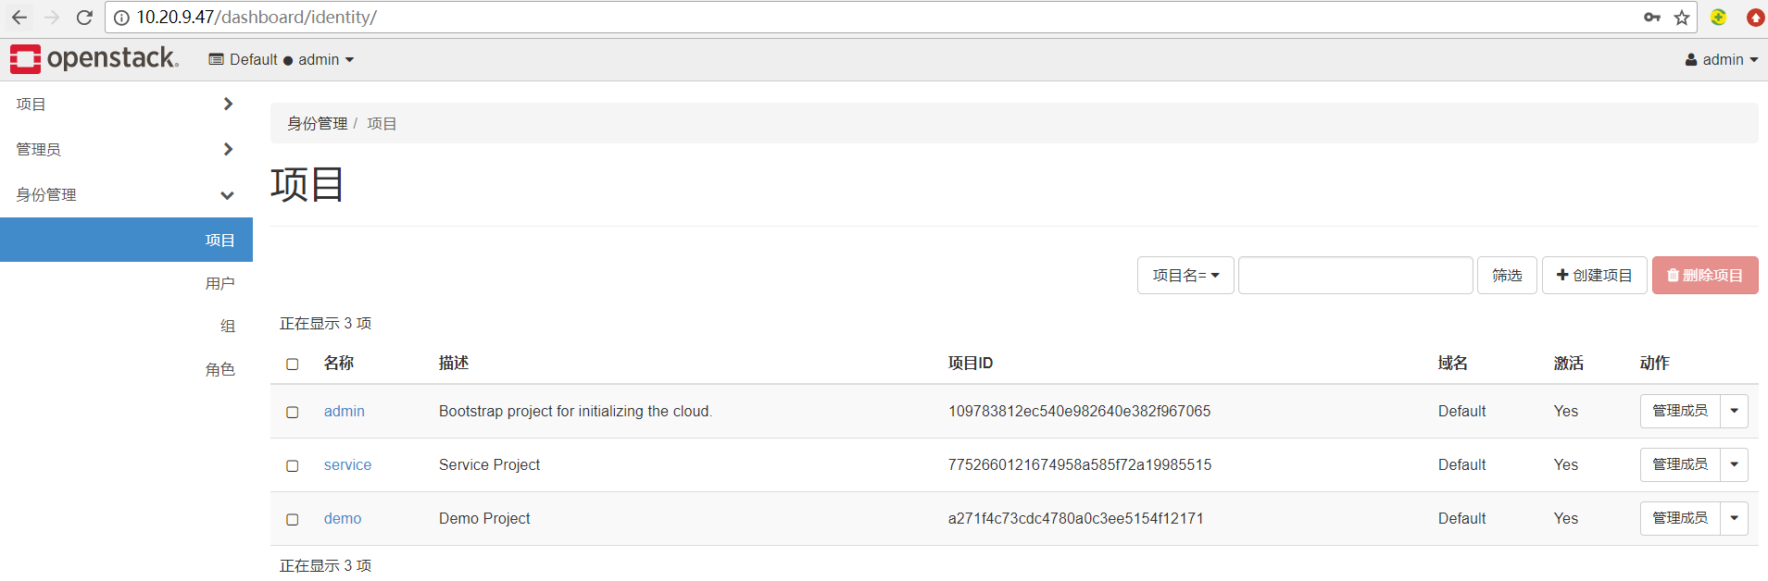1768x581 pixels.
Task: Check the select-all checkbox in table header
Action: click(x=293, y=364)
